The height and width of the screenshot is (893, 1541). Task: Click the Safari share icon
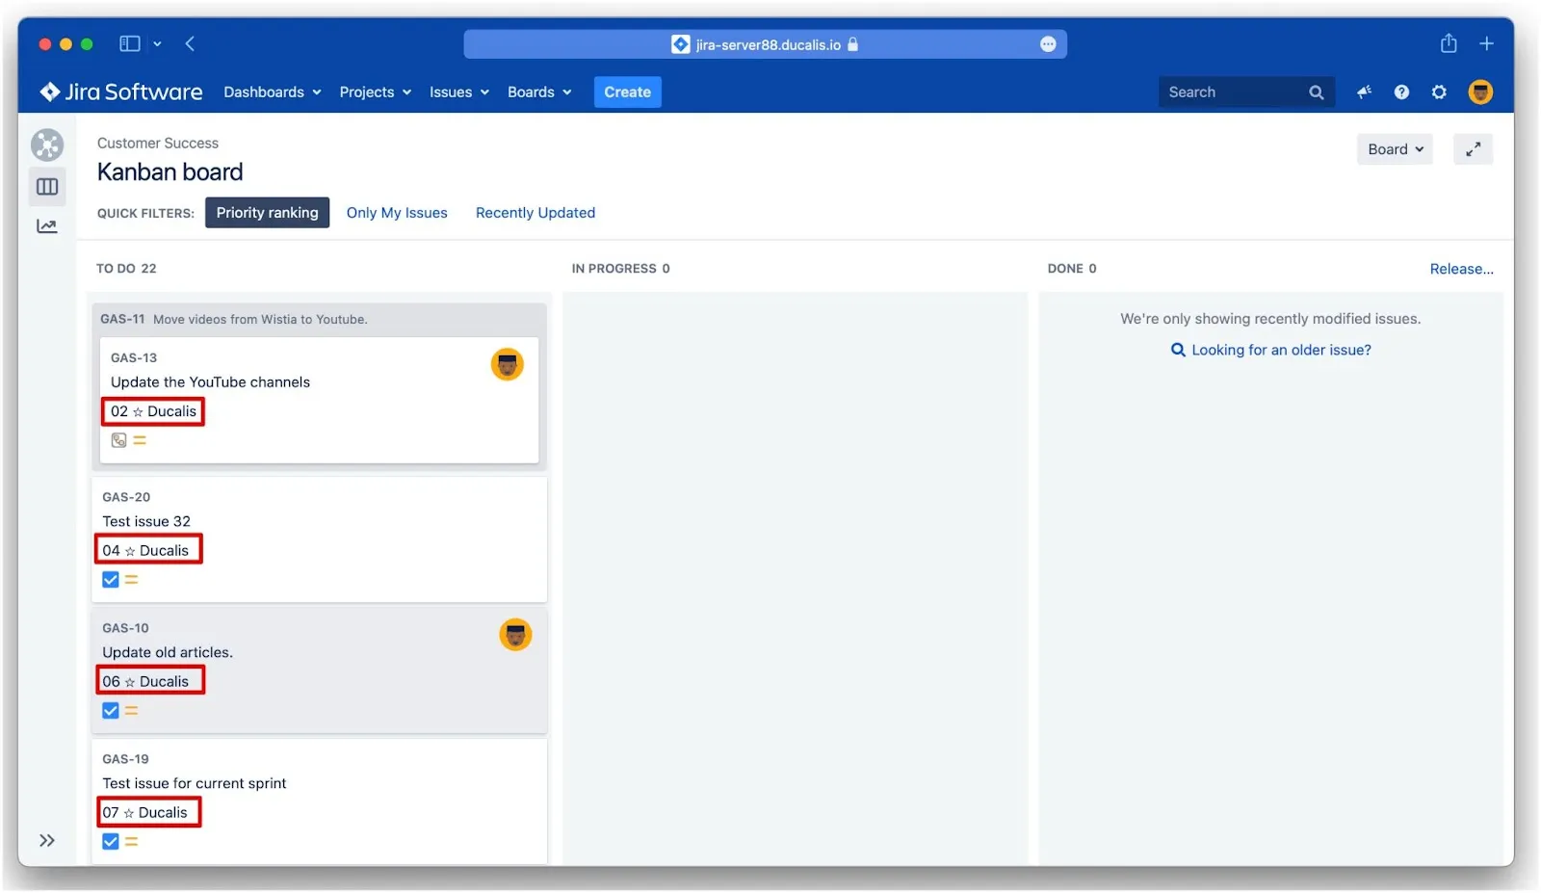(1449, 43)
